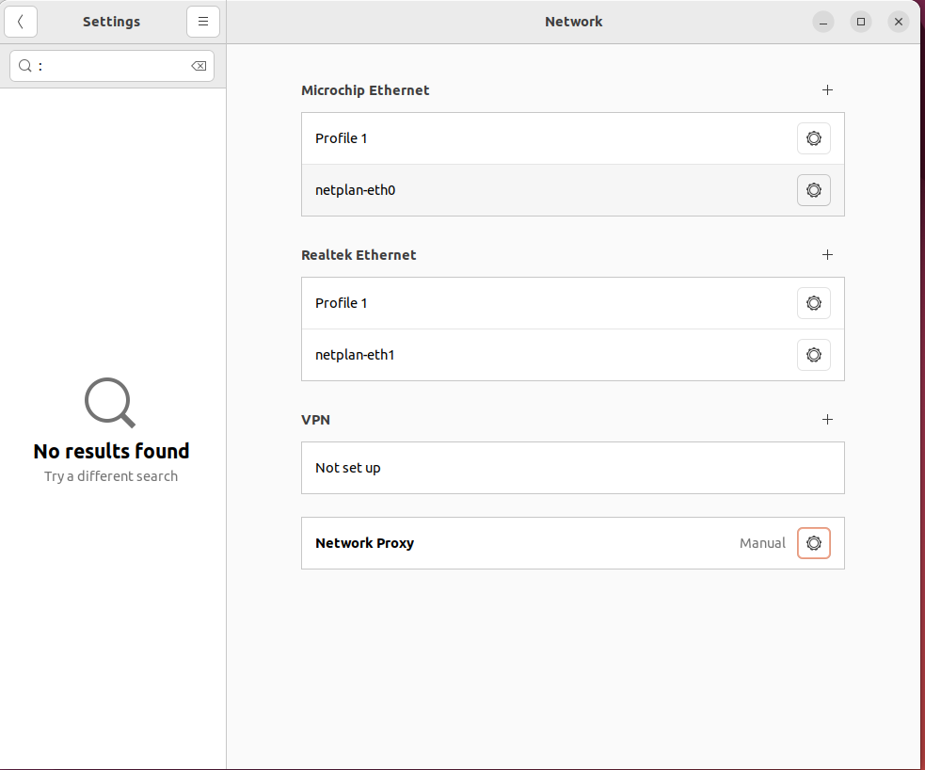Click the Network Proxy row label

click(x=364, y=543)
